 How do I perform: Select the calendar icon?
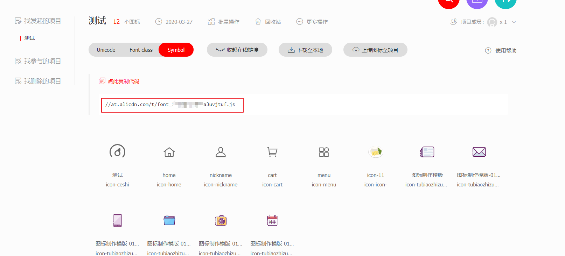[x=272, y=220]
